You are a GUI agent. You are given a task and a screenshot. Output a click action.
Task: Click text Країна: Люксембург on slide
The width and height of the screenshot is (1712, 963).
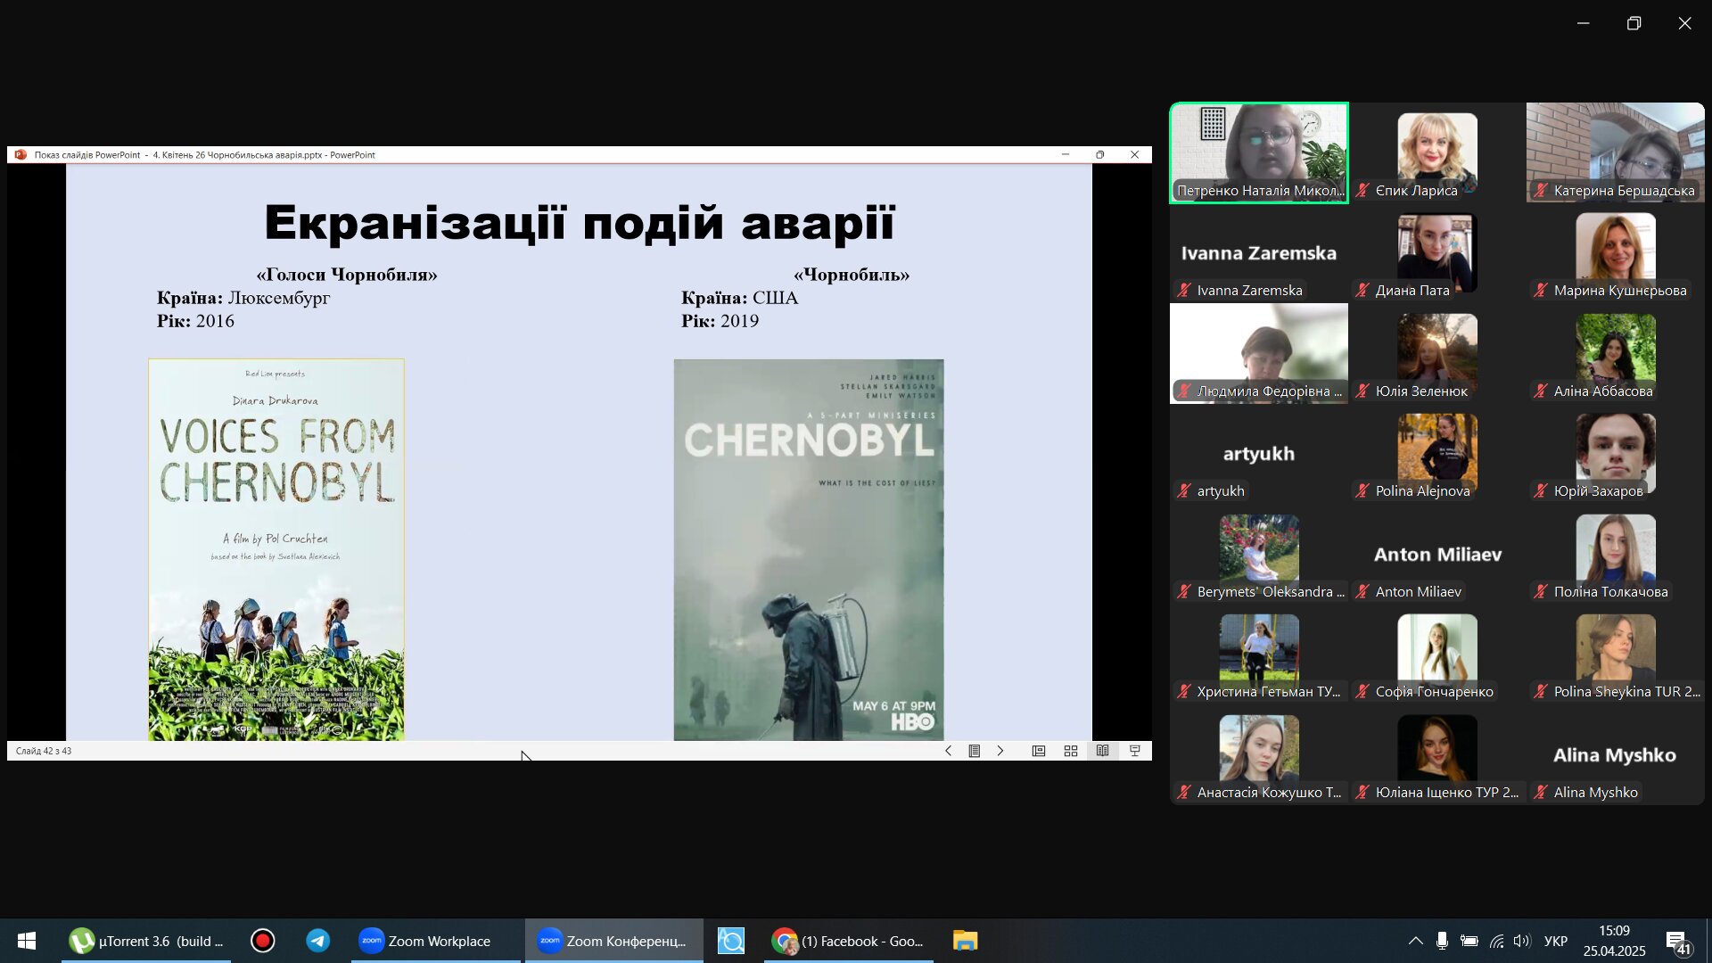tap(243, 298)
